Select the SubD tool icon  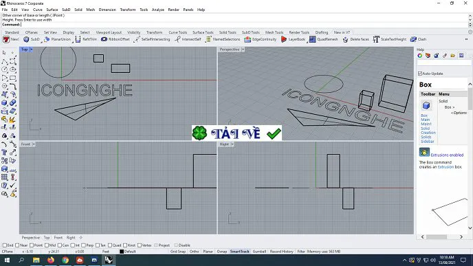pos(26,39)
